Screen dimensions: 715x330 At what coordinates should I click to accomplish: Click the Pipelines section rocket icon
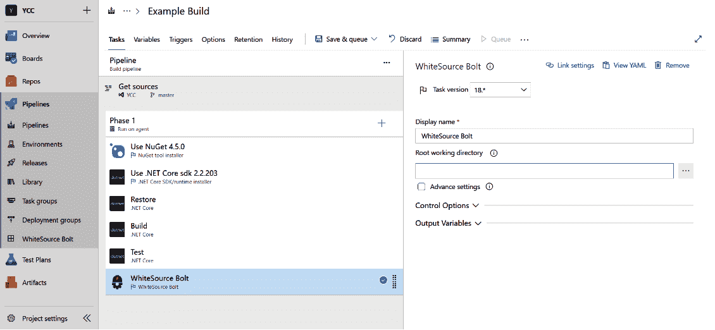tap(11, 104)
